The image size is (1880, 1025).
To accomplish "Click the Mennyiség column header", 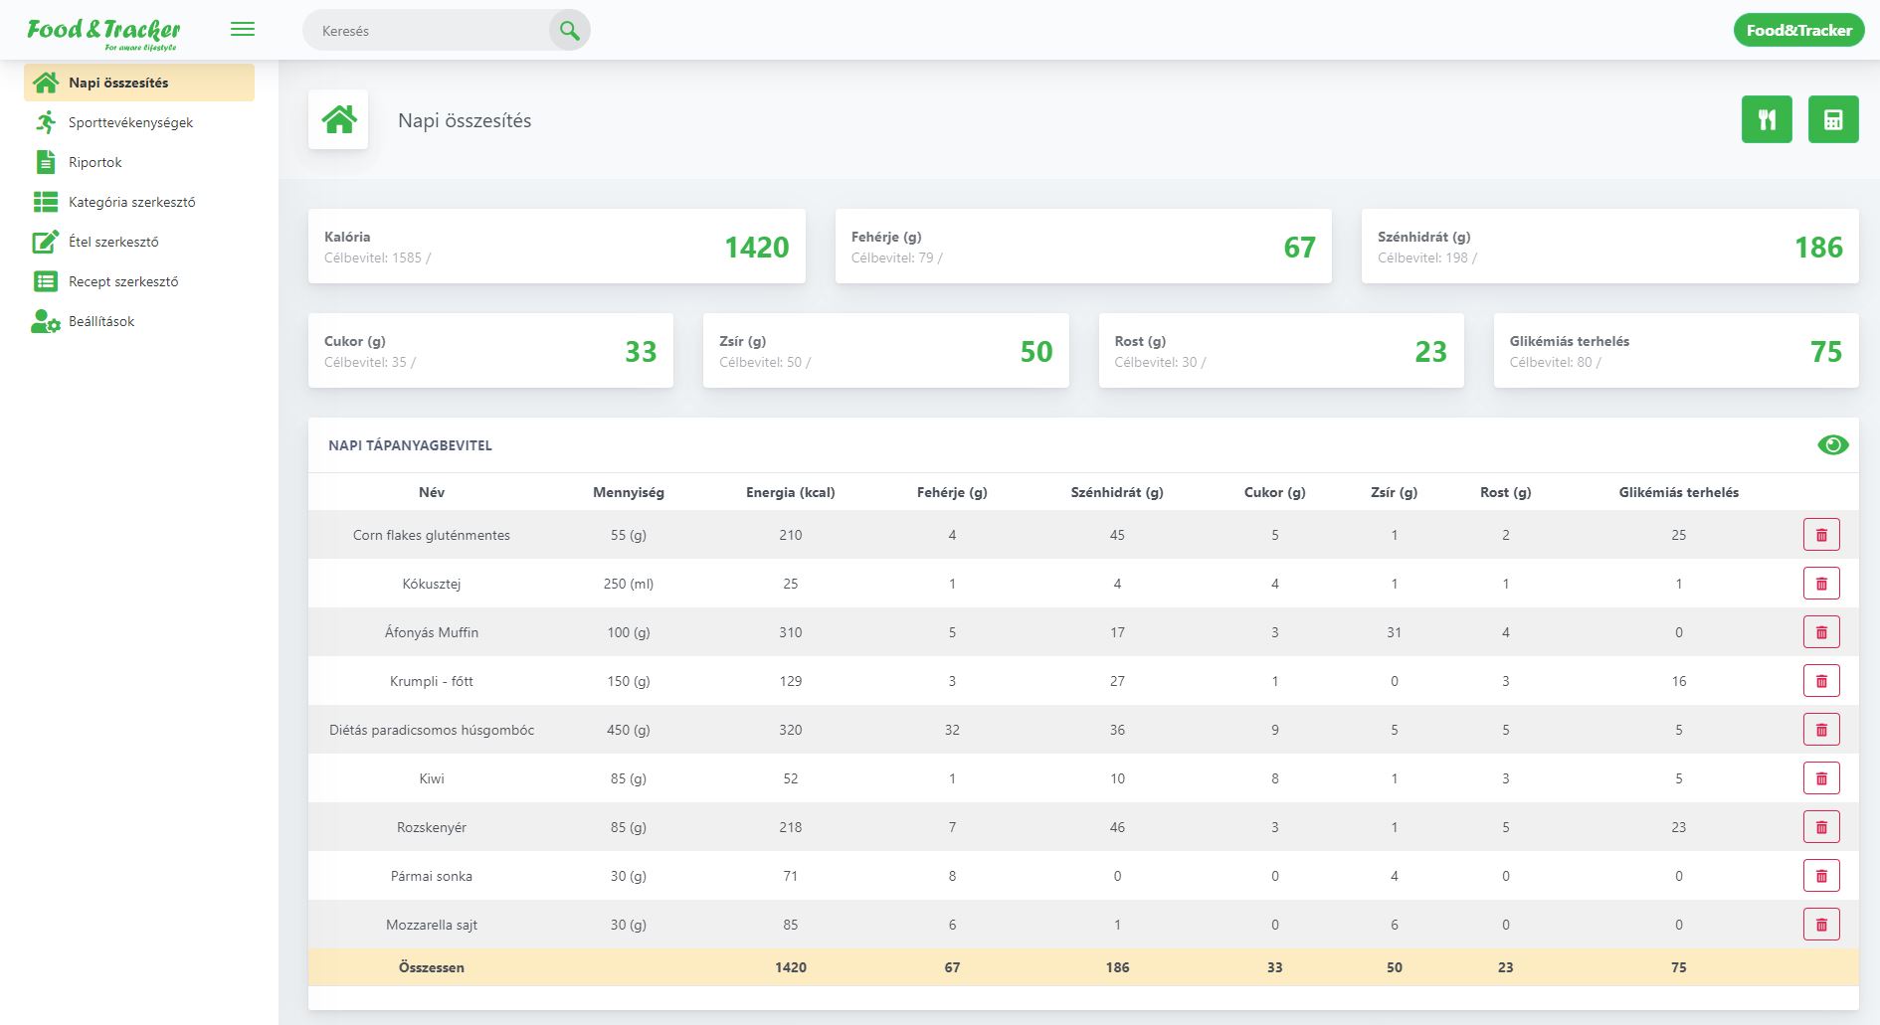I will click(629, 492).
